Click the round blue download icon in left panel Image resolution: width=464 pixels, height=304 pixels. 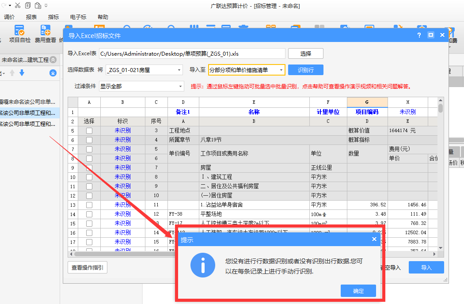coord(53,73)
